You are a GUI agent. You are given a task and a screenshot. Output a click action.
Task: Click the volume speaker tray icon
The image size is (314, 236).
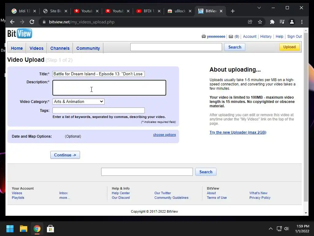286,229
